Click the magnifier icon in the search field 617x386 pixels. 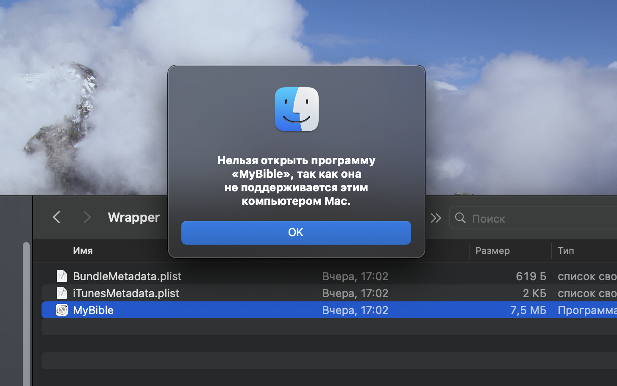pyautogui.click(x=460, y=218)
